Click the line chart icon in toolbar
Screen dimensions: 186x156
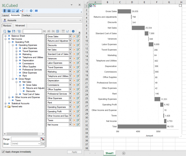tap(13, 11)
